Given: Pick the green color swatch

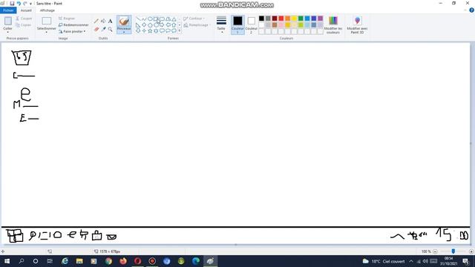Looking at the screenshot, I should (301, 19).
